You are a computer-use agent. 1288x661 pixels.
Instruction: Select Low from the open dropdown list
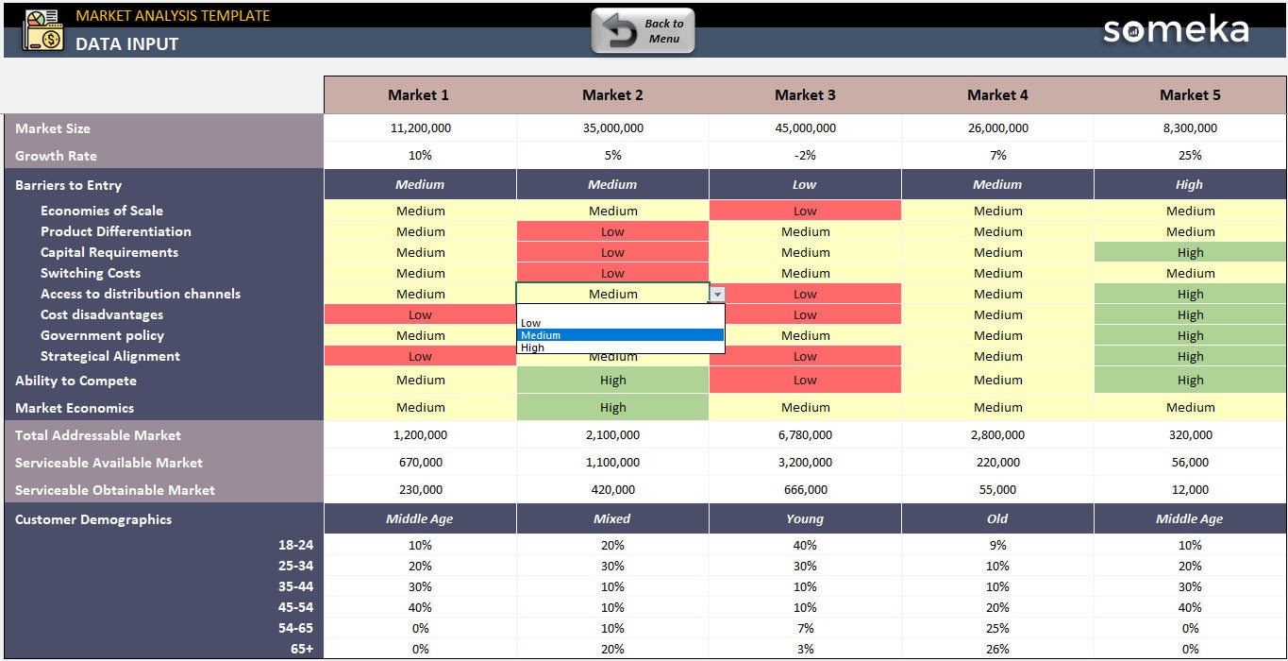click(x=530, y=322)
